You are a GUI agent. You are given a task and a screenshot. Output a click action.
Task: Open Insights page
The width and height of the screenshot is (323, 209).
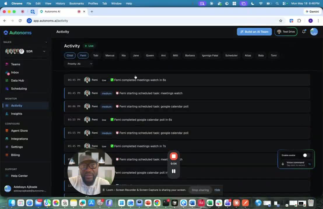click(x=17, y=114)
